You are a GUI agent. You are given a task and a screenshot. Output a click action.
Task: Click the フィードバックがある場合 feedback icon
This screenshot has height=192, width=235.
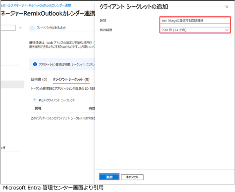pos(33,28)
